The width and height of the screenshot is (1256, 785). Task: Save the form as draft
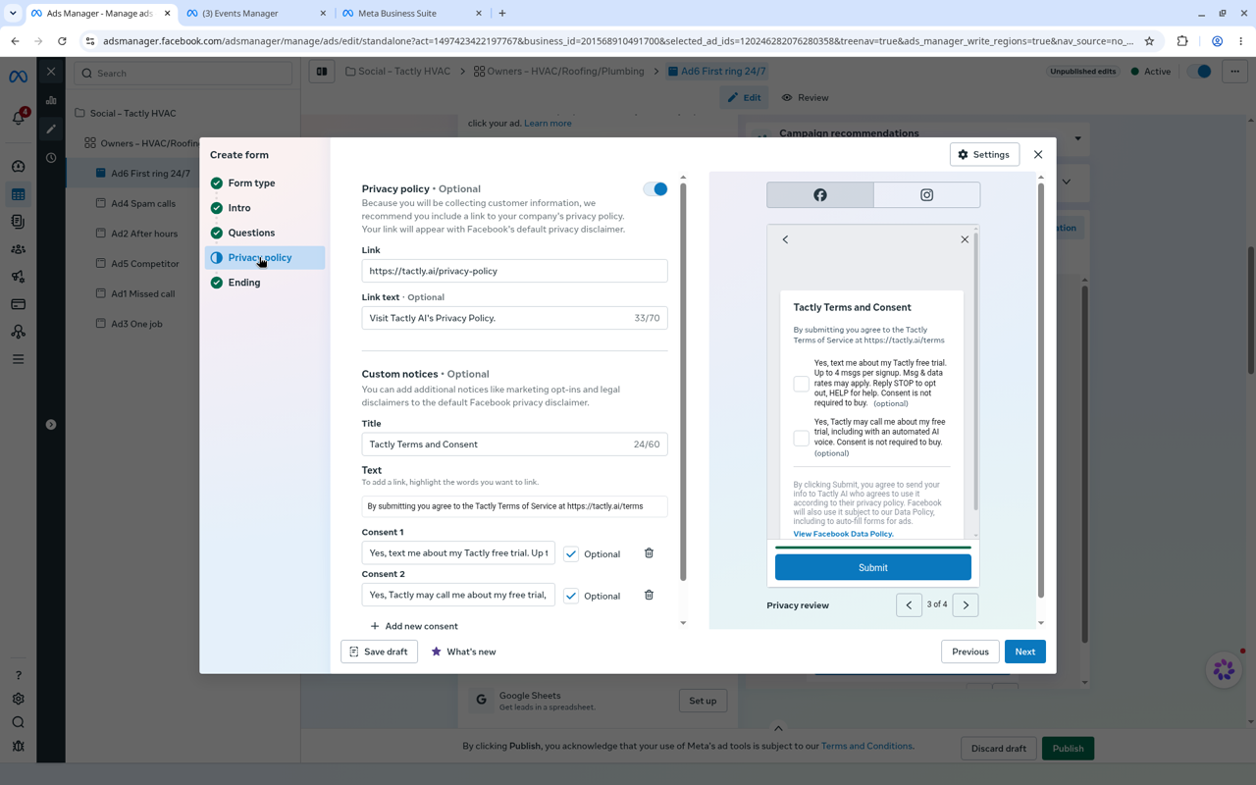click(x=379, y=652)
